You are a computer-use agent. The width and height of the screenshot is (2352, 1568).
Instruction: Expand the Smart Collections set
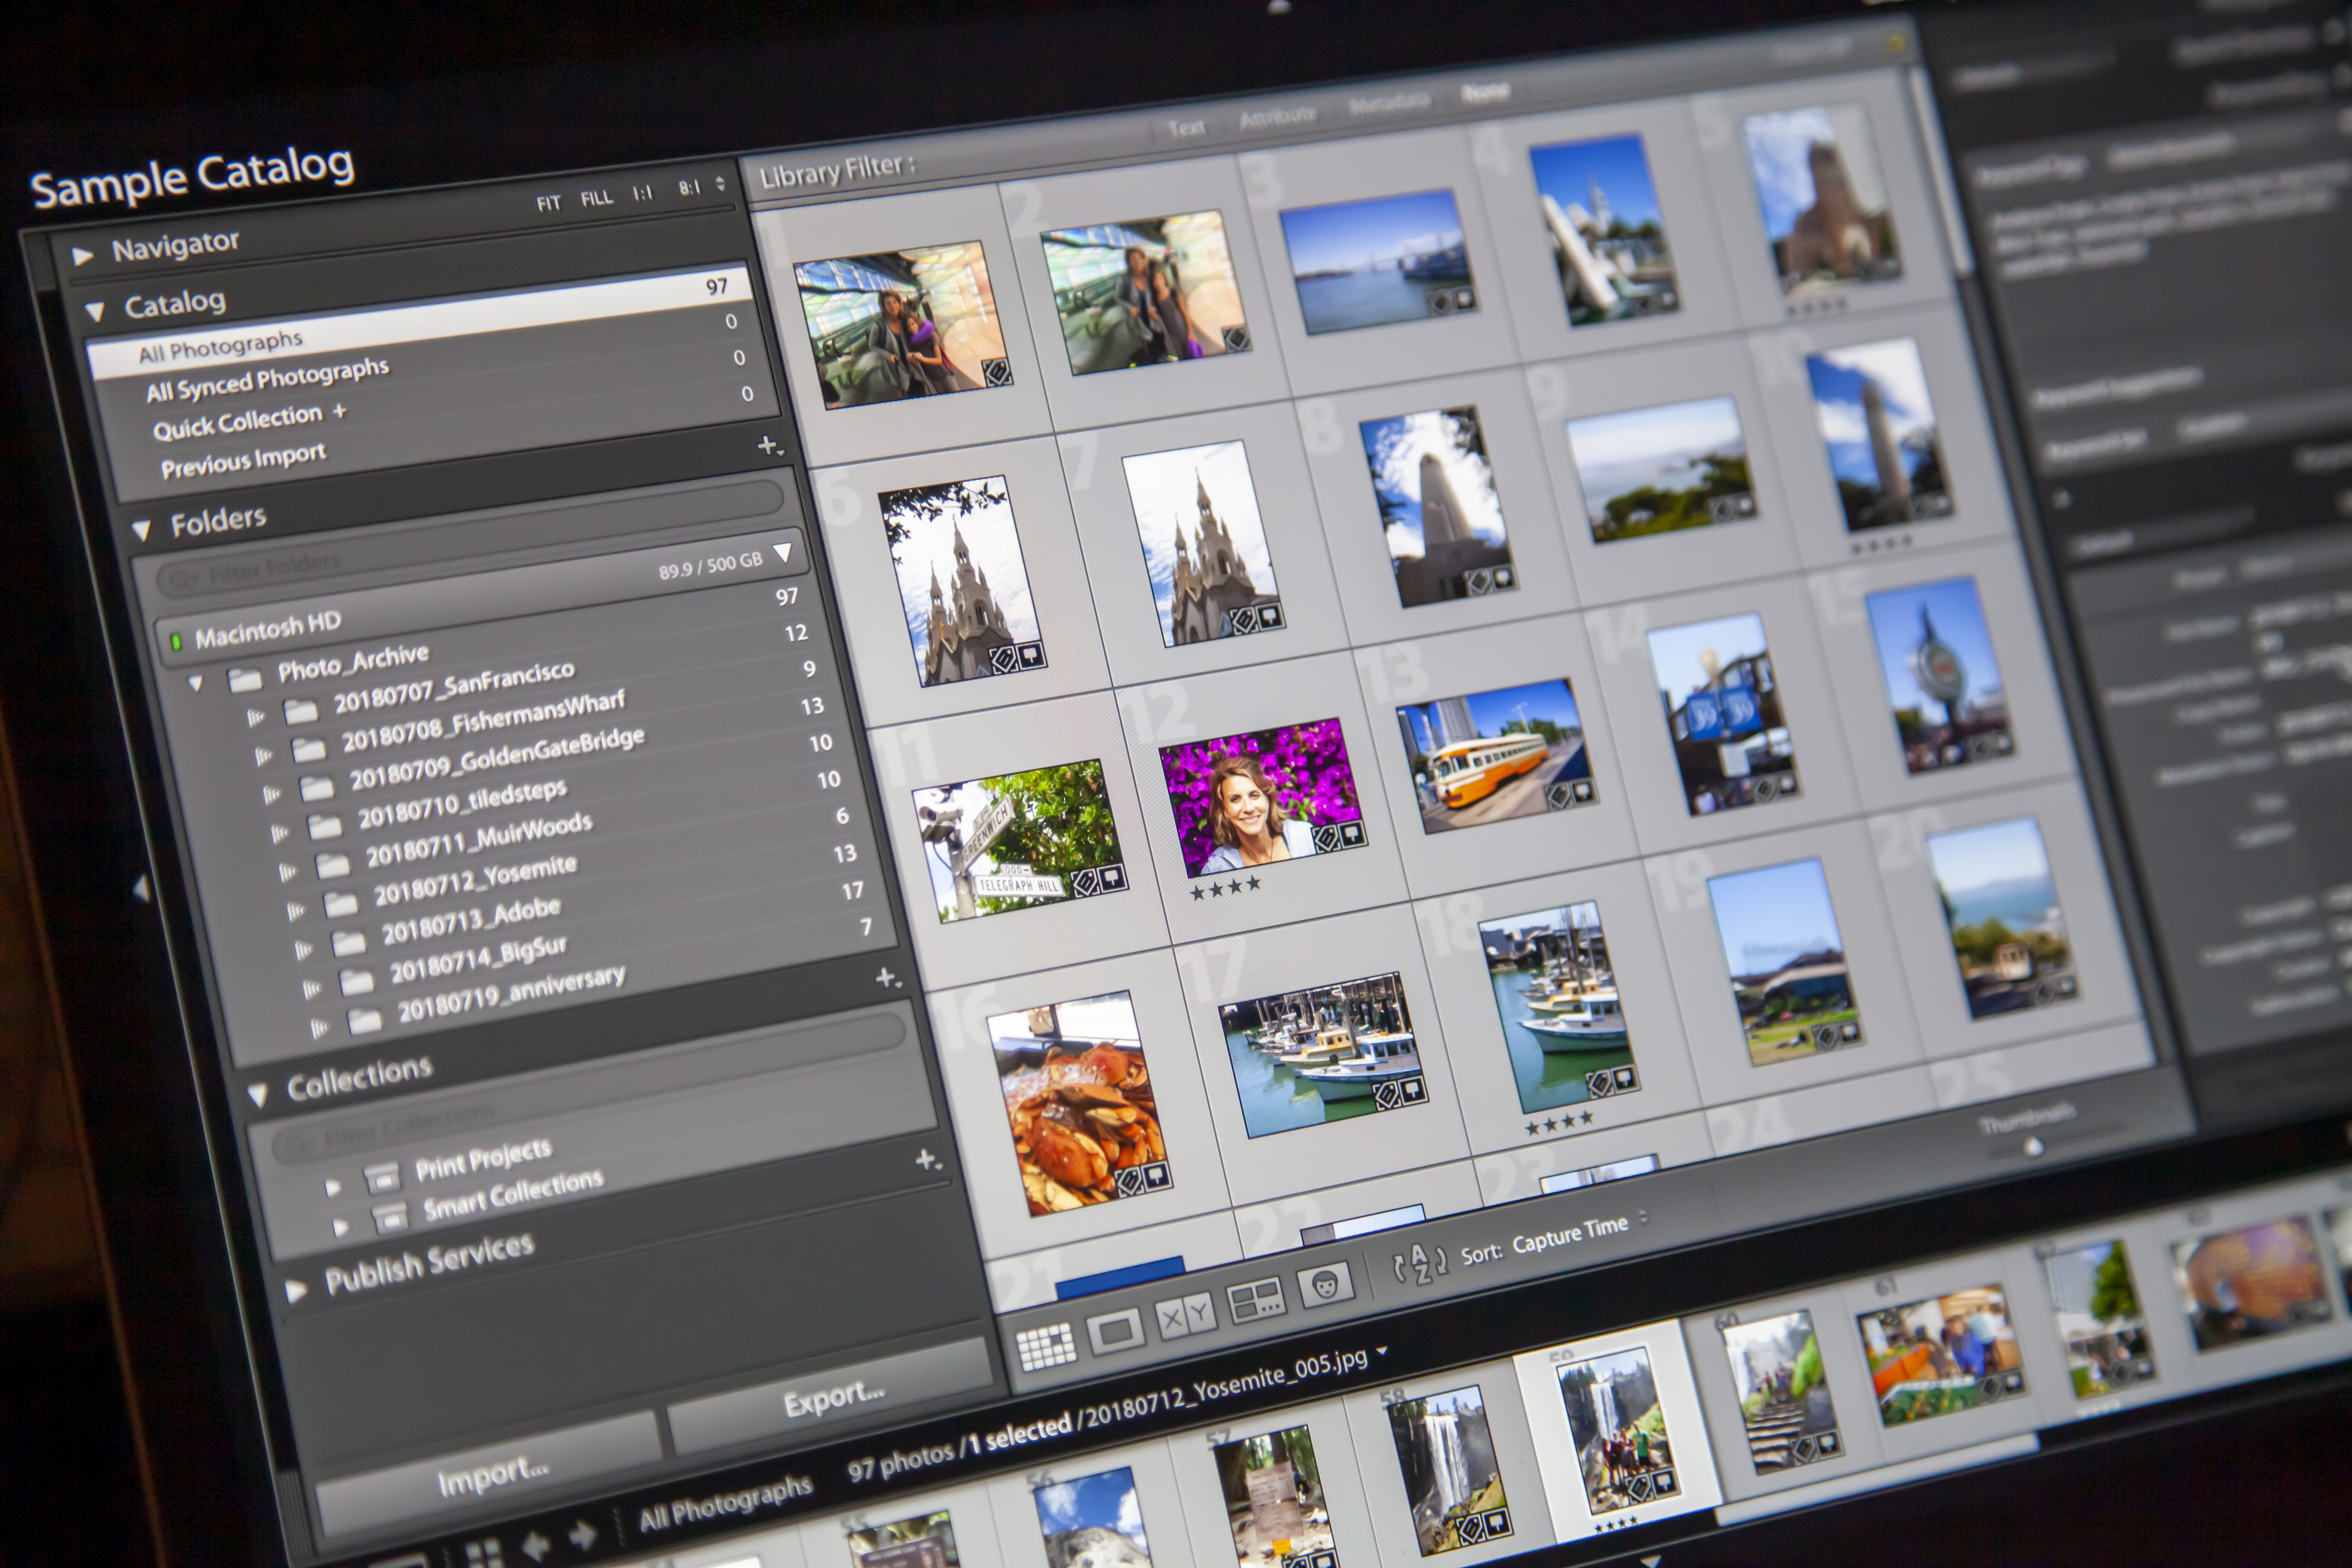(x=341, y=1227)
